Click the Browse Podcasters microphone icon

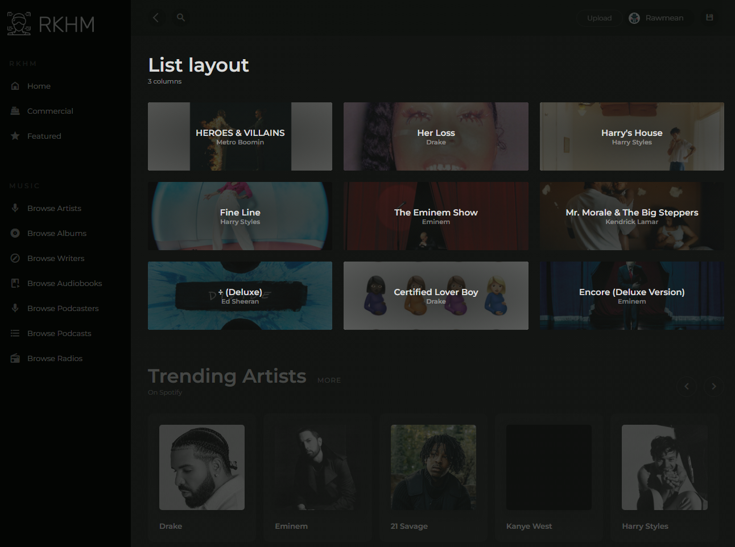click(15, 308)
